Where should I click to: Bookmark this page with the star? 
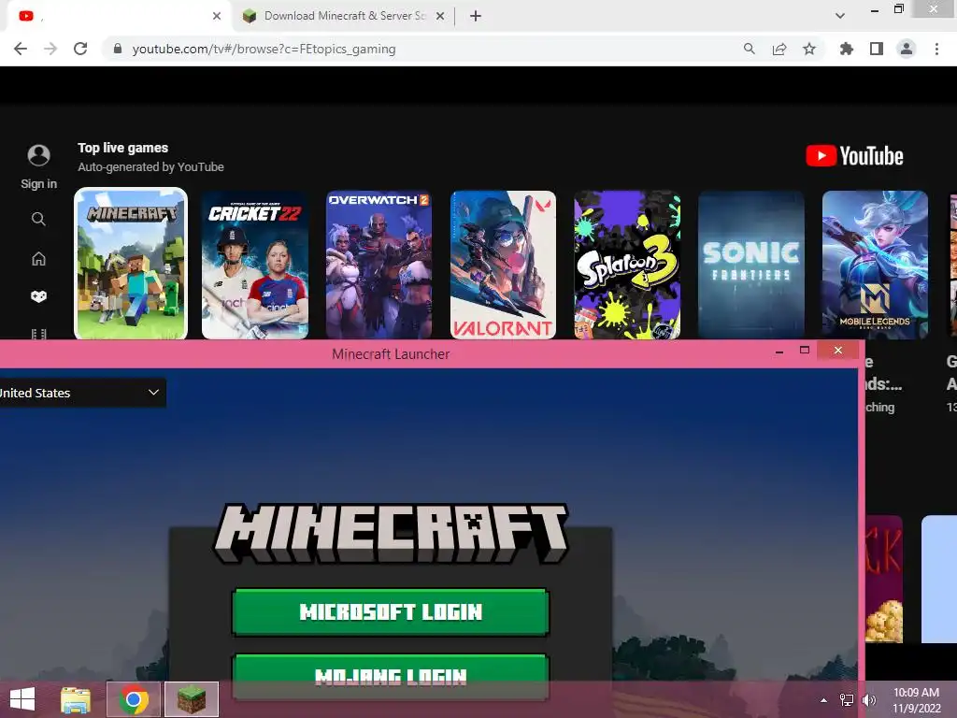[x=809, y=49]
